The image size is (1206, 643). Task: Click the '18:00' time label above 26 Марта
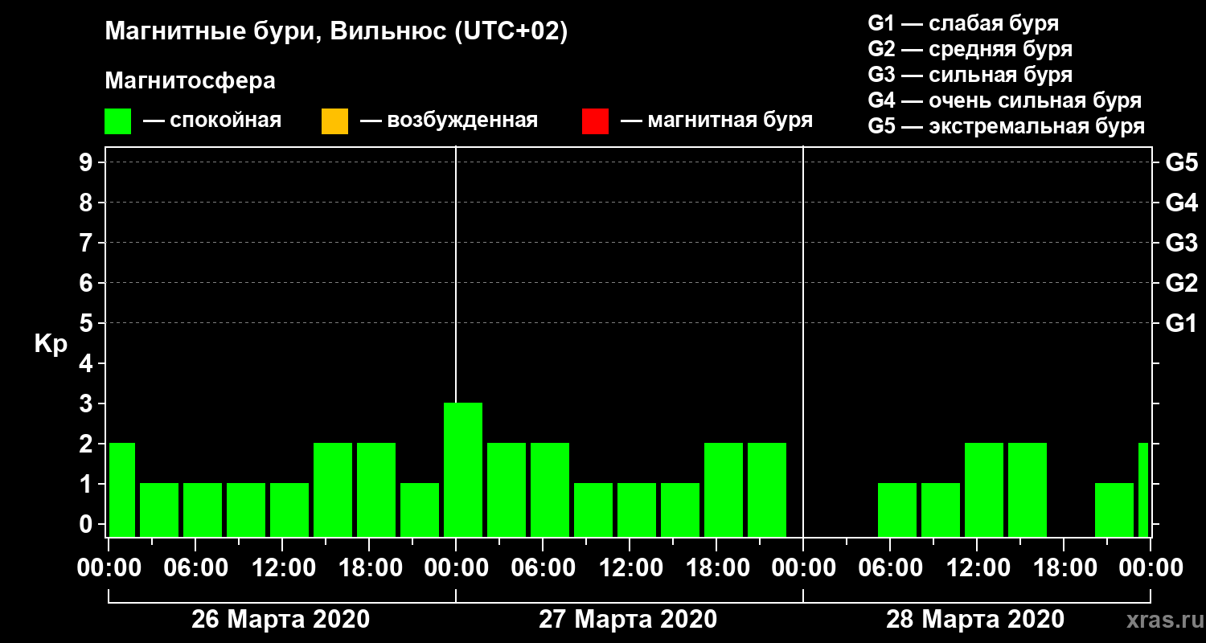(369, 567)
